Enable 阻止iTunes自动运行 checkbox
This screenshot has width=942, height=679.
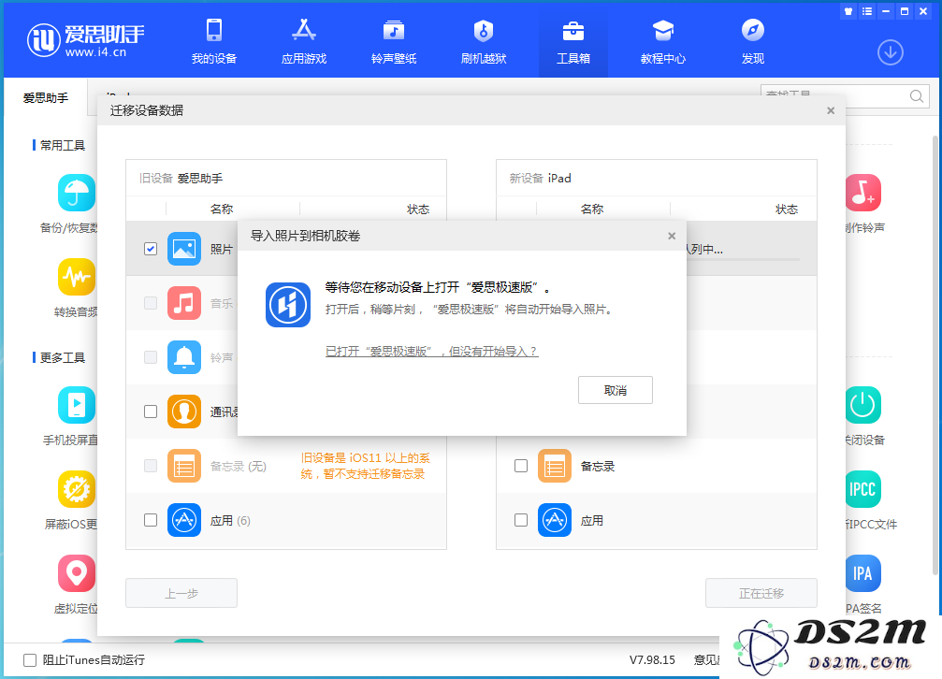coord(30,660)
